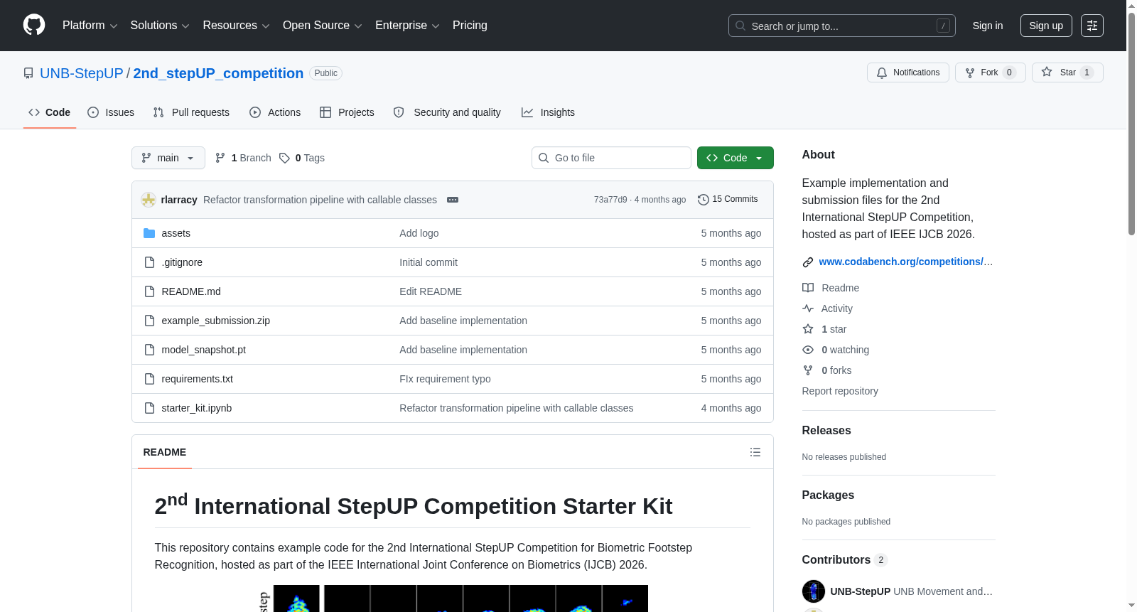
Task: Open the 2nd_stepUP_competition repository link
Action: pos(218,73)
